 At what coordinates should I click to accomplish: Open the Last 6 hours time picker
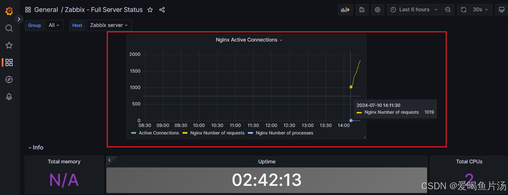click(x=414, y=10)
